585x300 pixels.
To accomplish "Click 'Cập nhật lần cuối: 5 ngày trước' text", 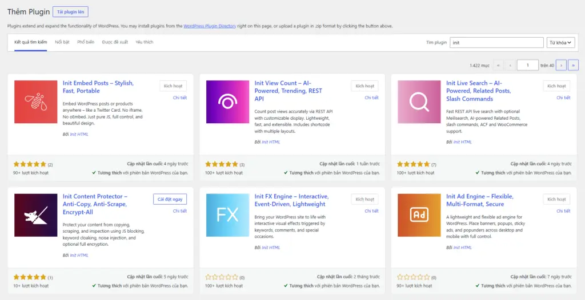I will click(158, 277).
